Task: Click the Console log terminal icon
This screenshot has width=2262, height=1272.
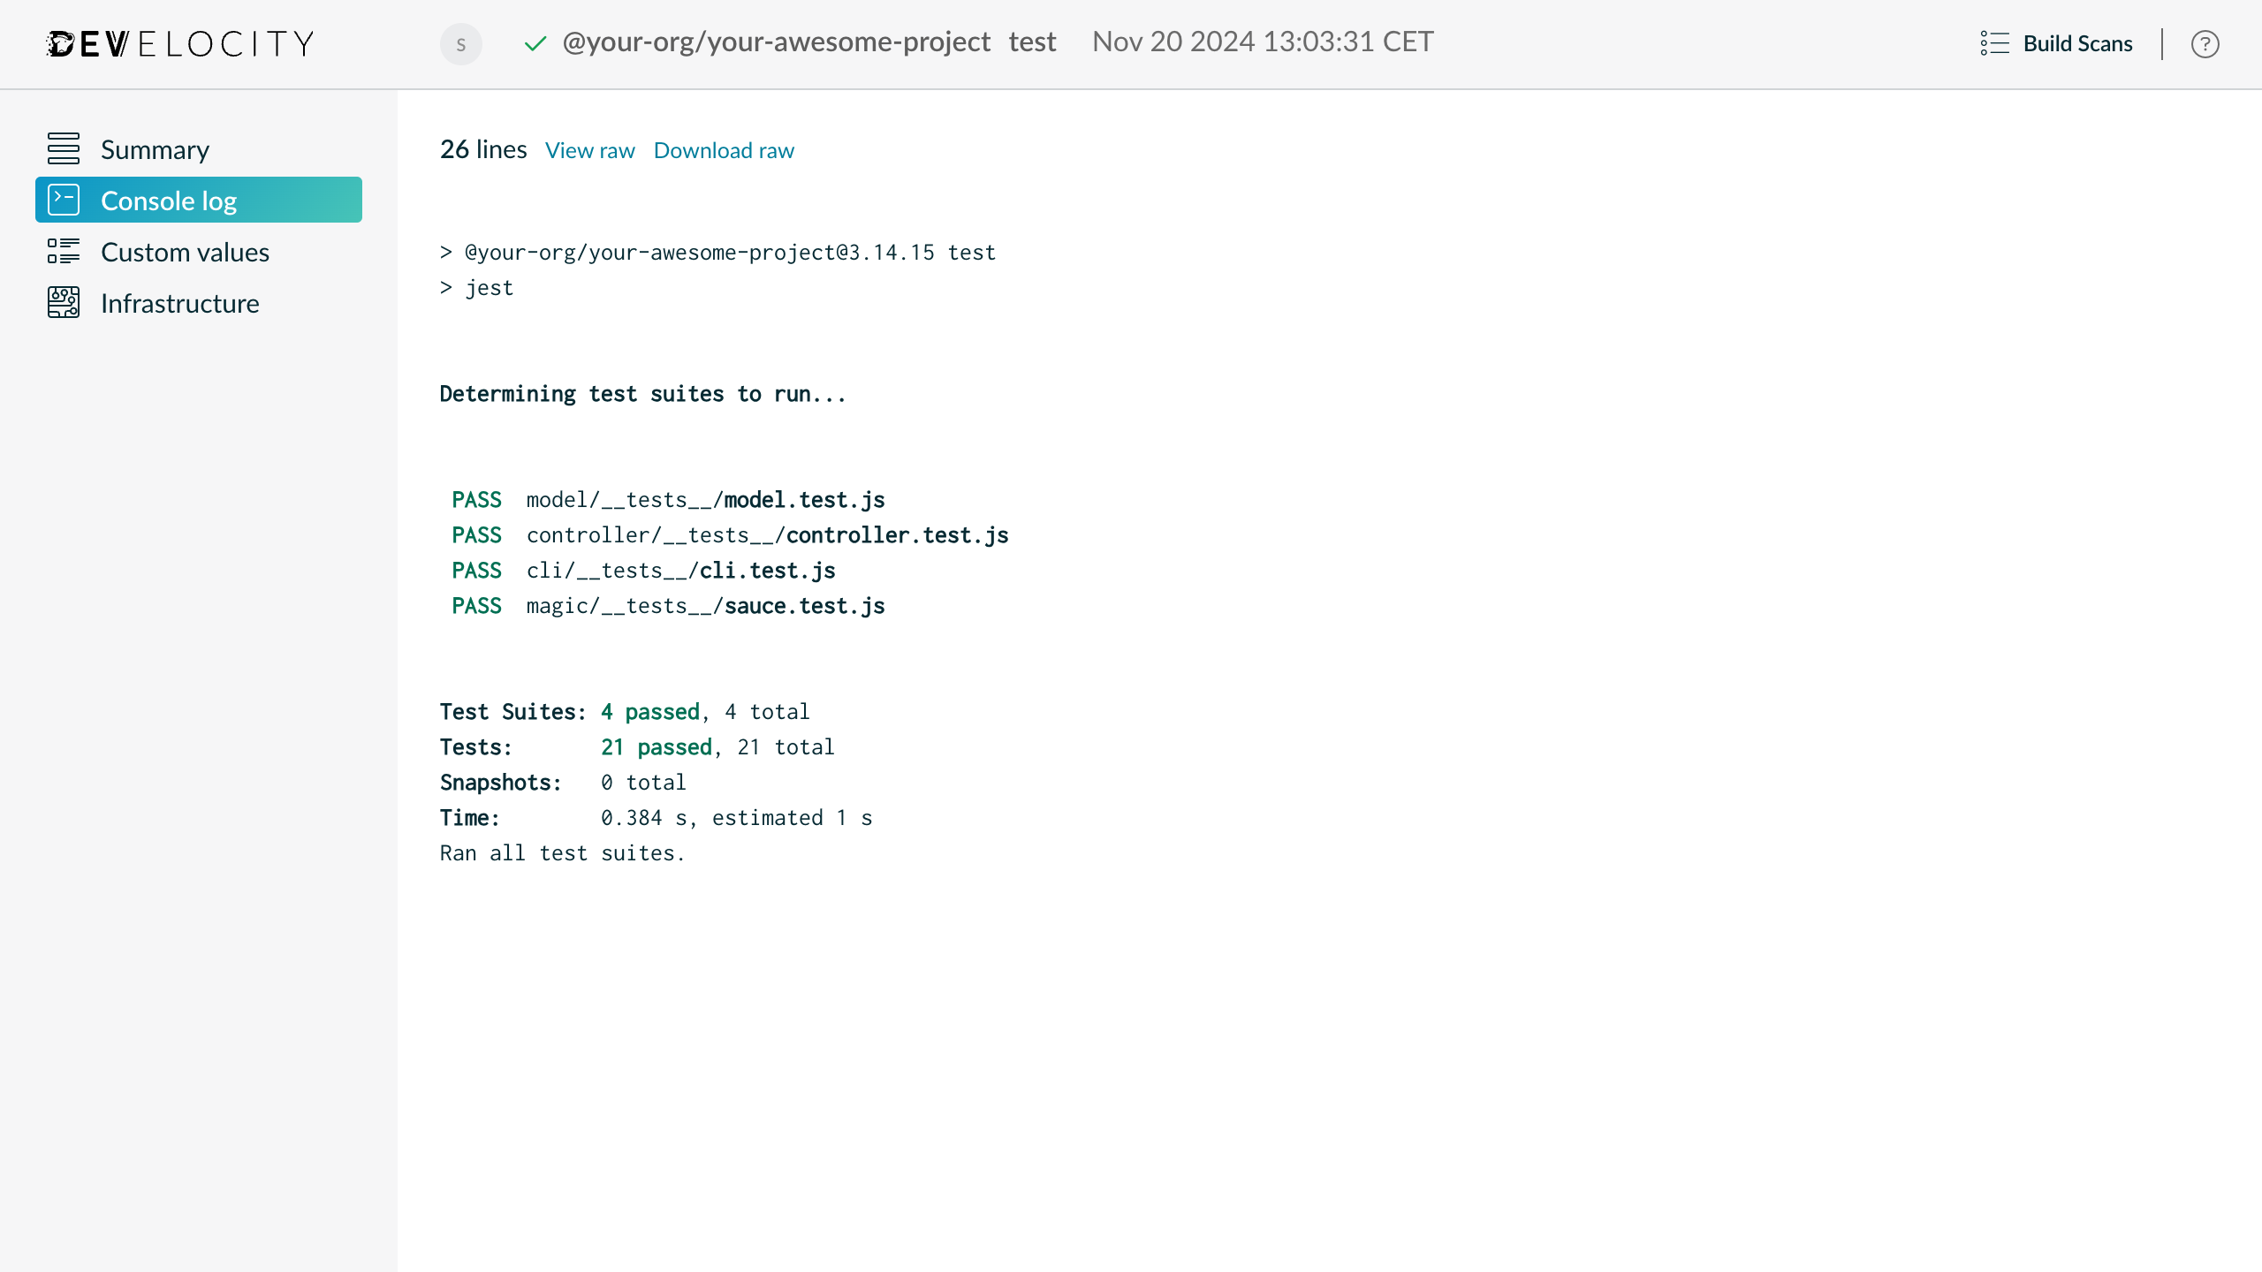Action: tap(64, 200)
